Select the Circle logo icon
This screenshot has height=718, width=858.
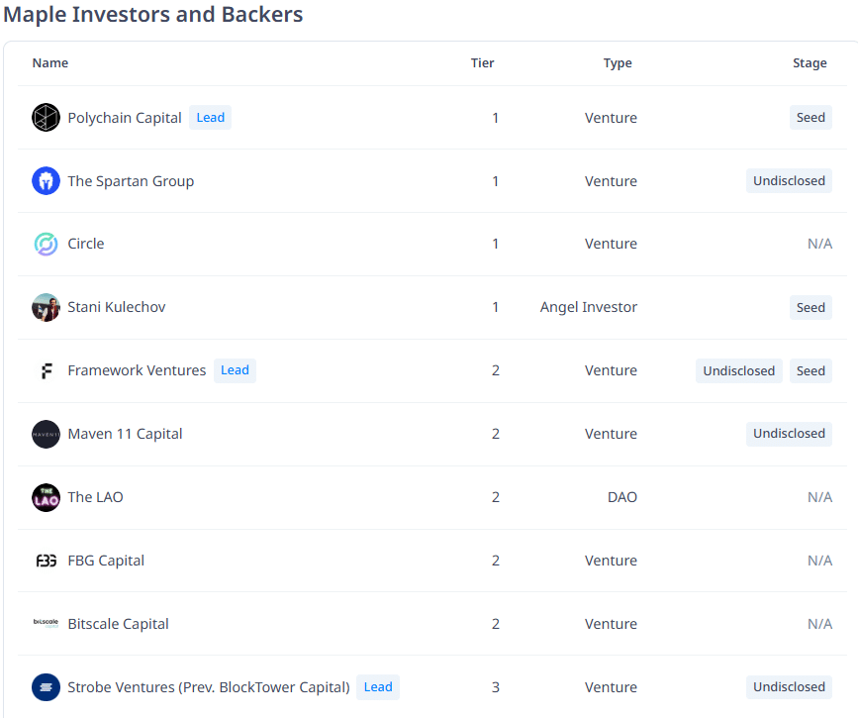click(46, 244)
